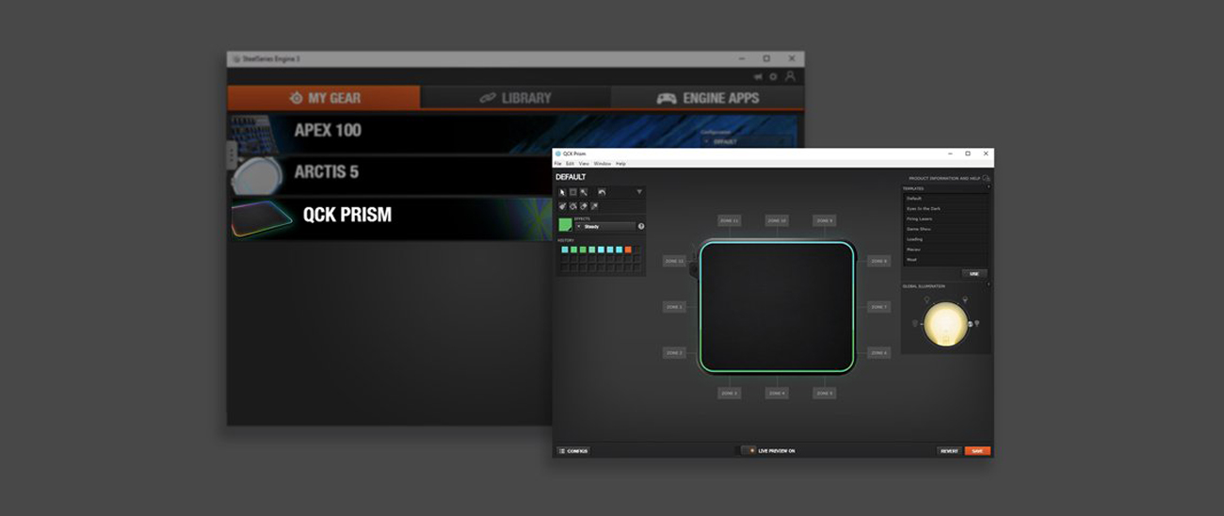Click the mousepad preview image

[777, 307]
